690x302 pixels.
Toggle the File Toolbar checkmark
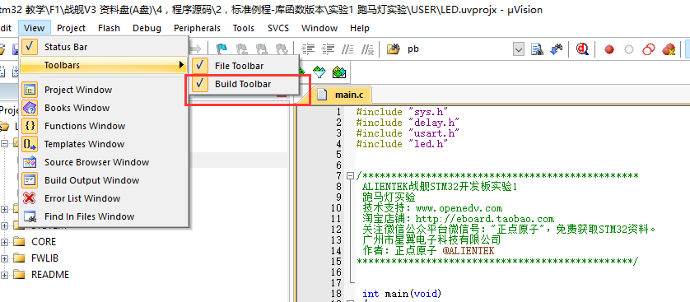200,66
